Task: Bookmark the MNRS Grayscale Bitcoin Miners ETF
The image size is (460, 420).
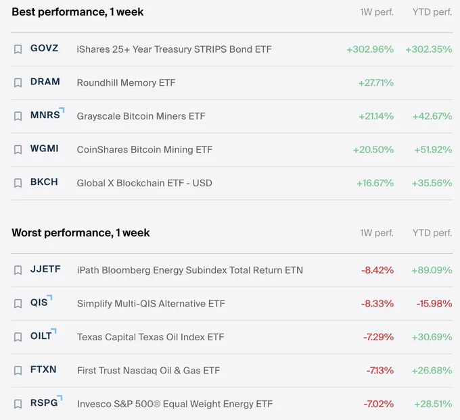Action: [18, 116]
